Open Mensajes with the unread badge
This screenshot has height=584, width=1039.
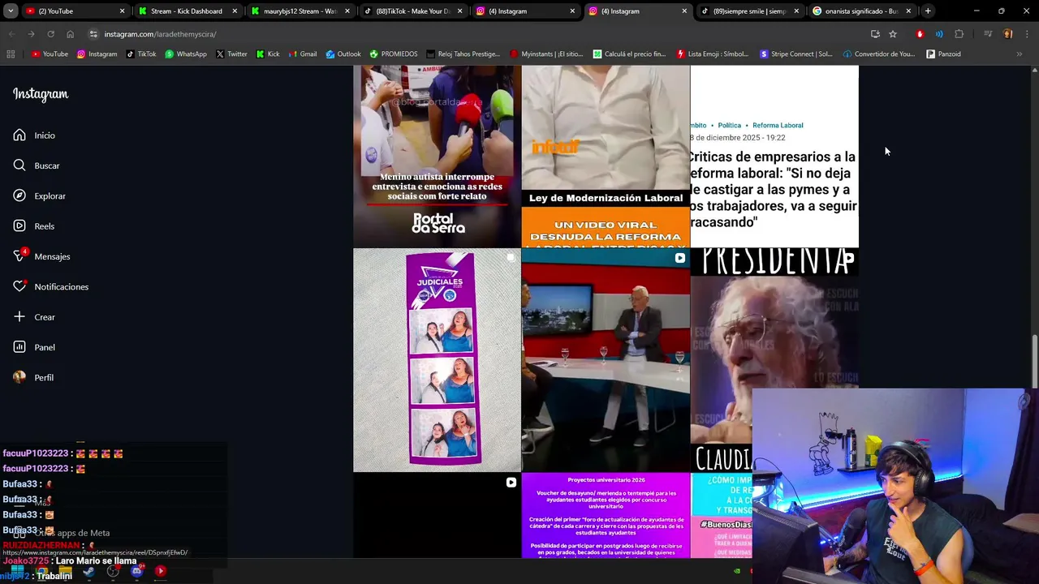coord(41,256)
